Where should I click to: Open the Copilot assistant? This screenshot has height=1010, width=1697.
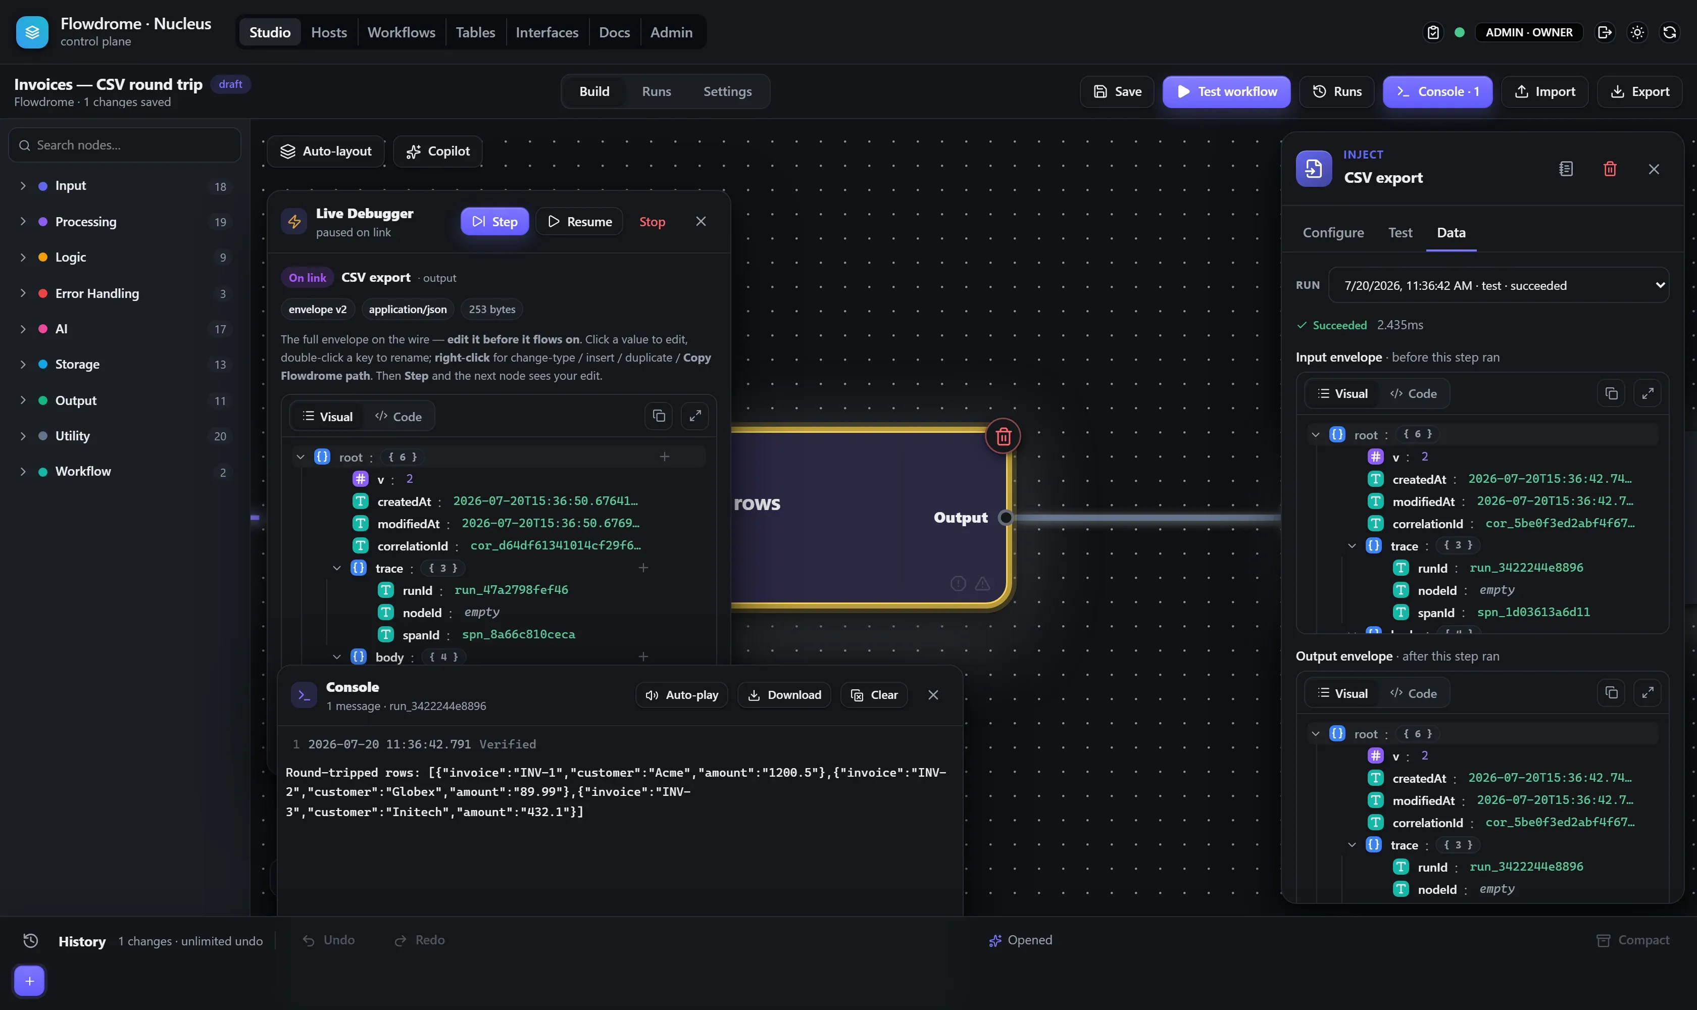pyautogui.click(x=437, y=151)
